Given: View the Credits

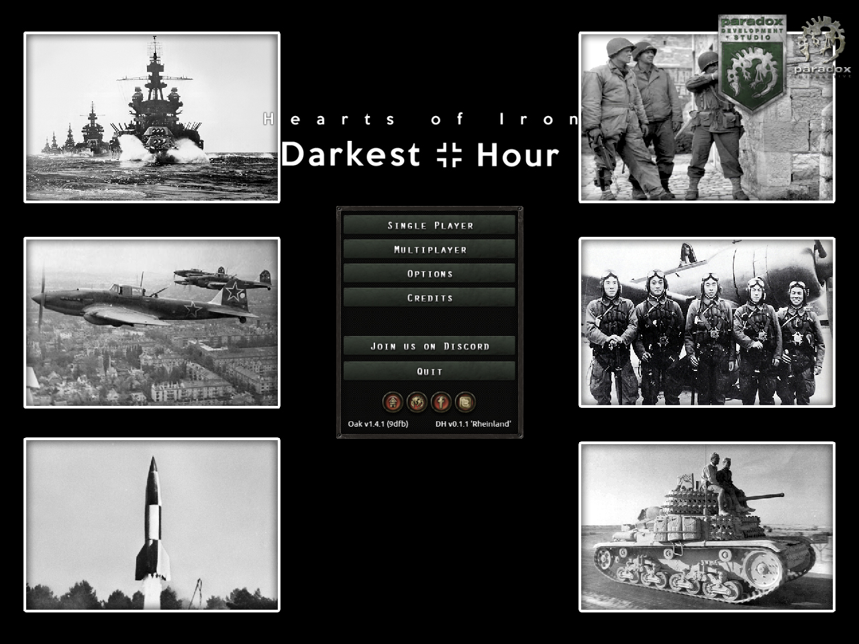Looking at the screenshot, I should 429,298.
